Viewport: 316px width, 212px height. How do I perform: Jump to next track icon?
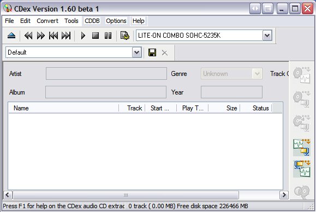66,36
